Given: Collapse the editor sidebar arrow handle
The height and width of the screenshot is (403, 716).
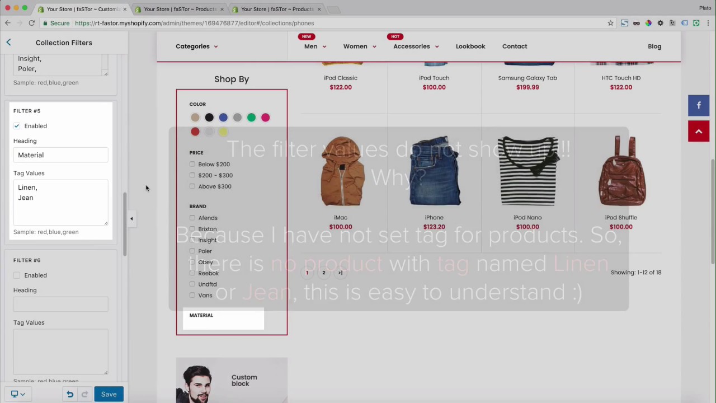Looking at the screenshot, I should click(x=131, y=219).
